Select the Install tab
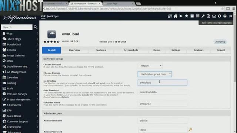Image resolution: width=237 pixels, height=133 pixels. (51, 50)
